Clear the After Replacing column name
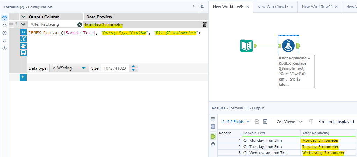 [x=79, y=24]
